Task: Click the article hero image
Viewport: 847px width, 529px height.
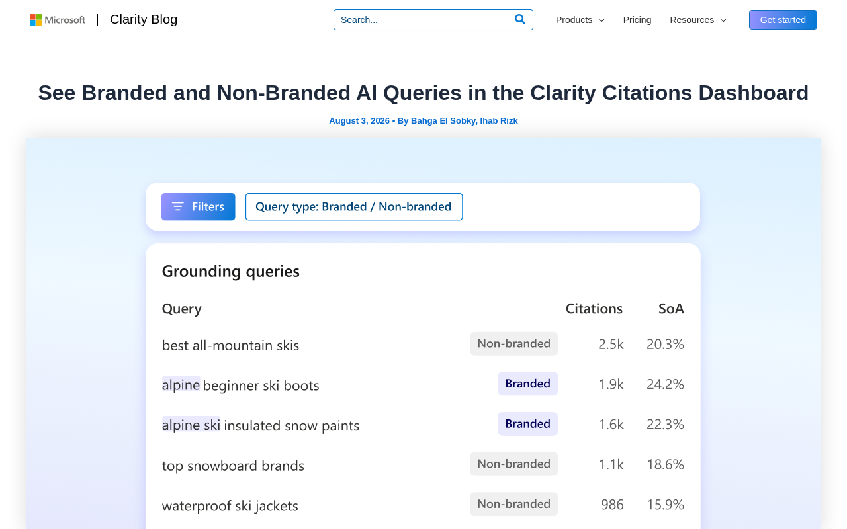Action: [423, 333]
